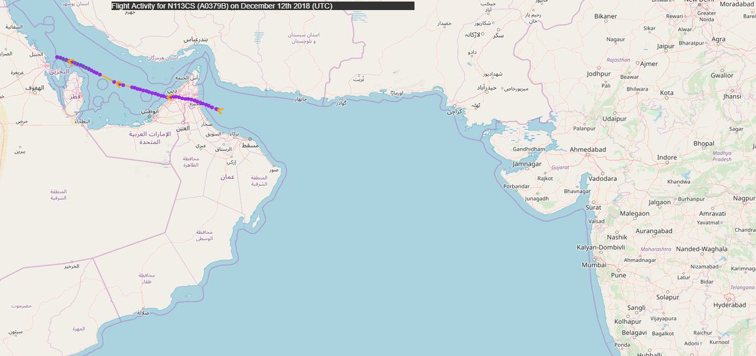Click the orange airplane icon near Bahrain
Image resolution: width=756 pixels, height=356 pixels.
coord(71,62)
